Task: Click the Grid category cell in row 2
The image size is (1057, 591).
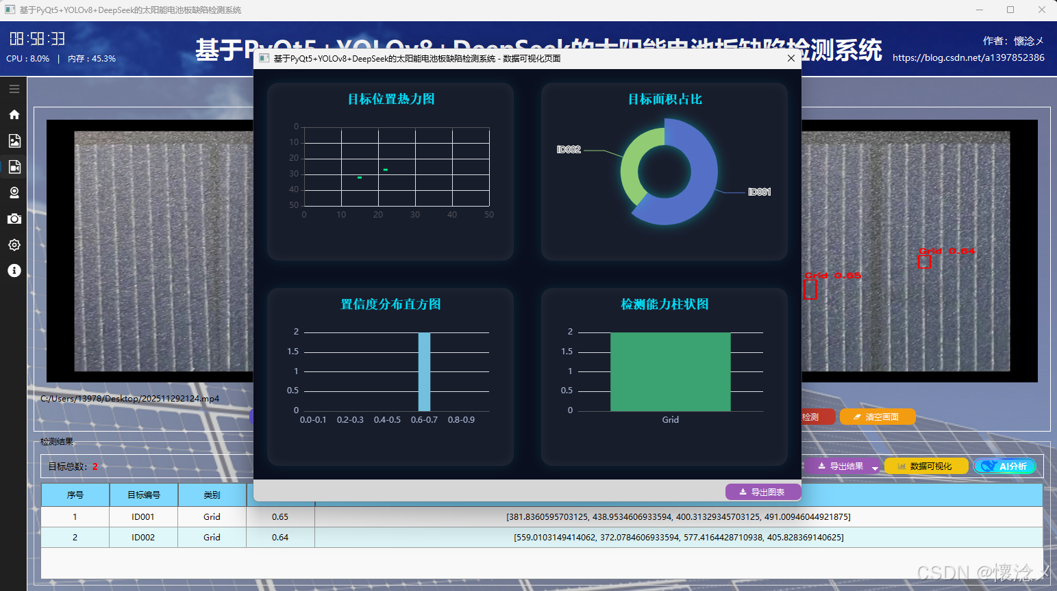Action: coord(212,538)
